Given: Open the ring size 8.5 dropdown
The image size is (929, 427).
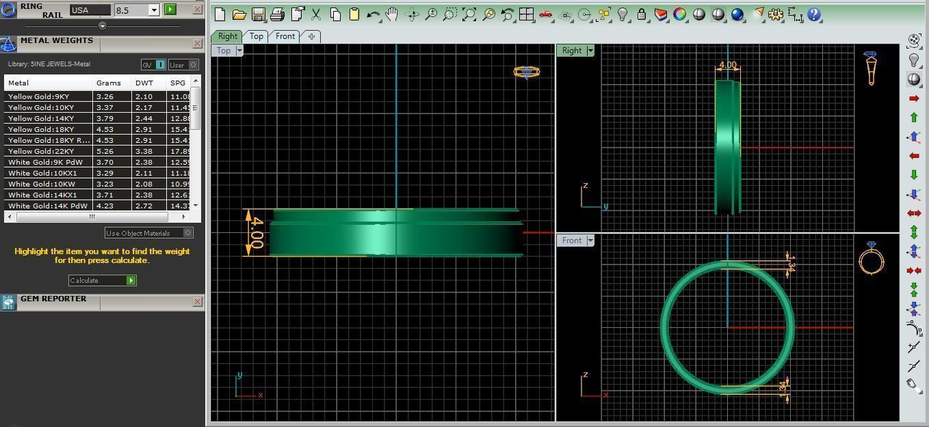Looking at the screenshot, I should [x=153, y=10].
